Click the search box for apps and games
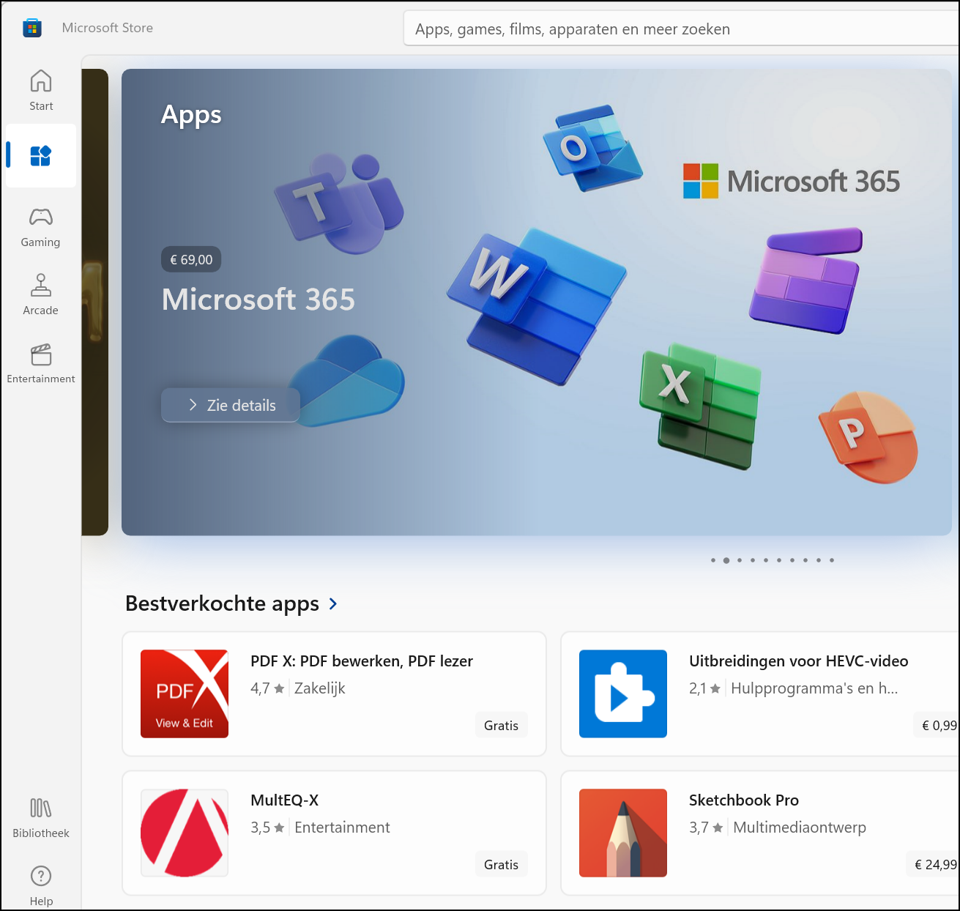960x911 pixels. (x=681, y=29)
